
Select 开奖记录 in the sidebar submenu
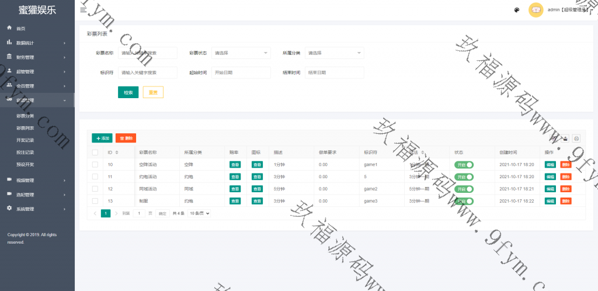click(x=25, y=140)
